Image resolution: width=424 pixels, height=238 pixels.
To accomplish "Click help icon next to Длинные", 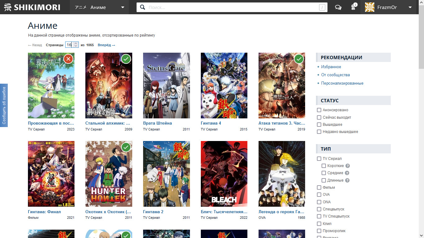I will tap(347, 180).
